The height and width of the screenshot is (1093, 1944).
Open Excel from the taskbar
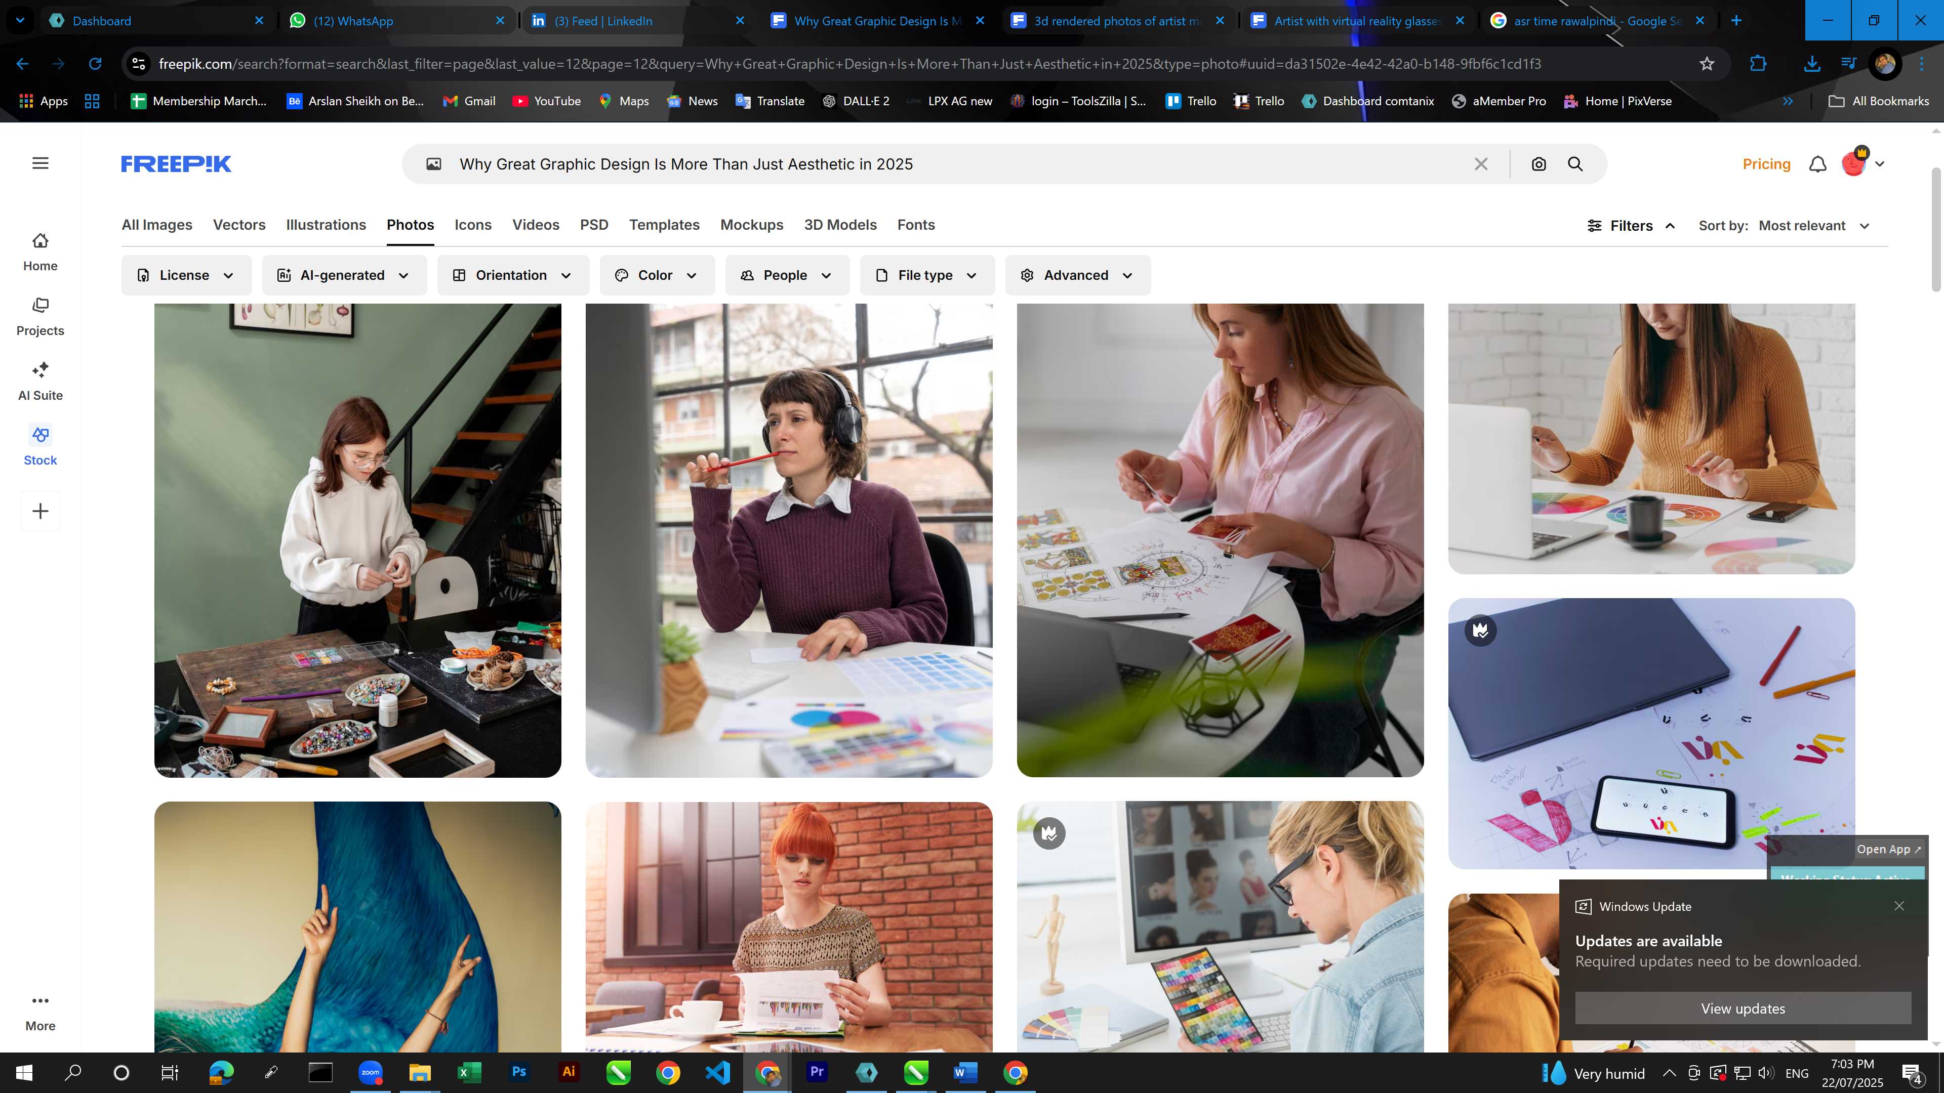point(469,1072)
